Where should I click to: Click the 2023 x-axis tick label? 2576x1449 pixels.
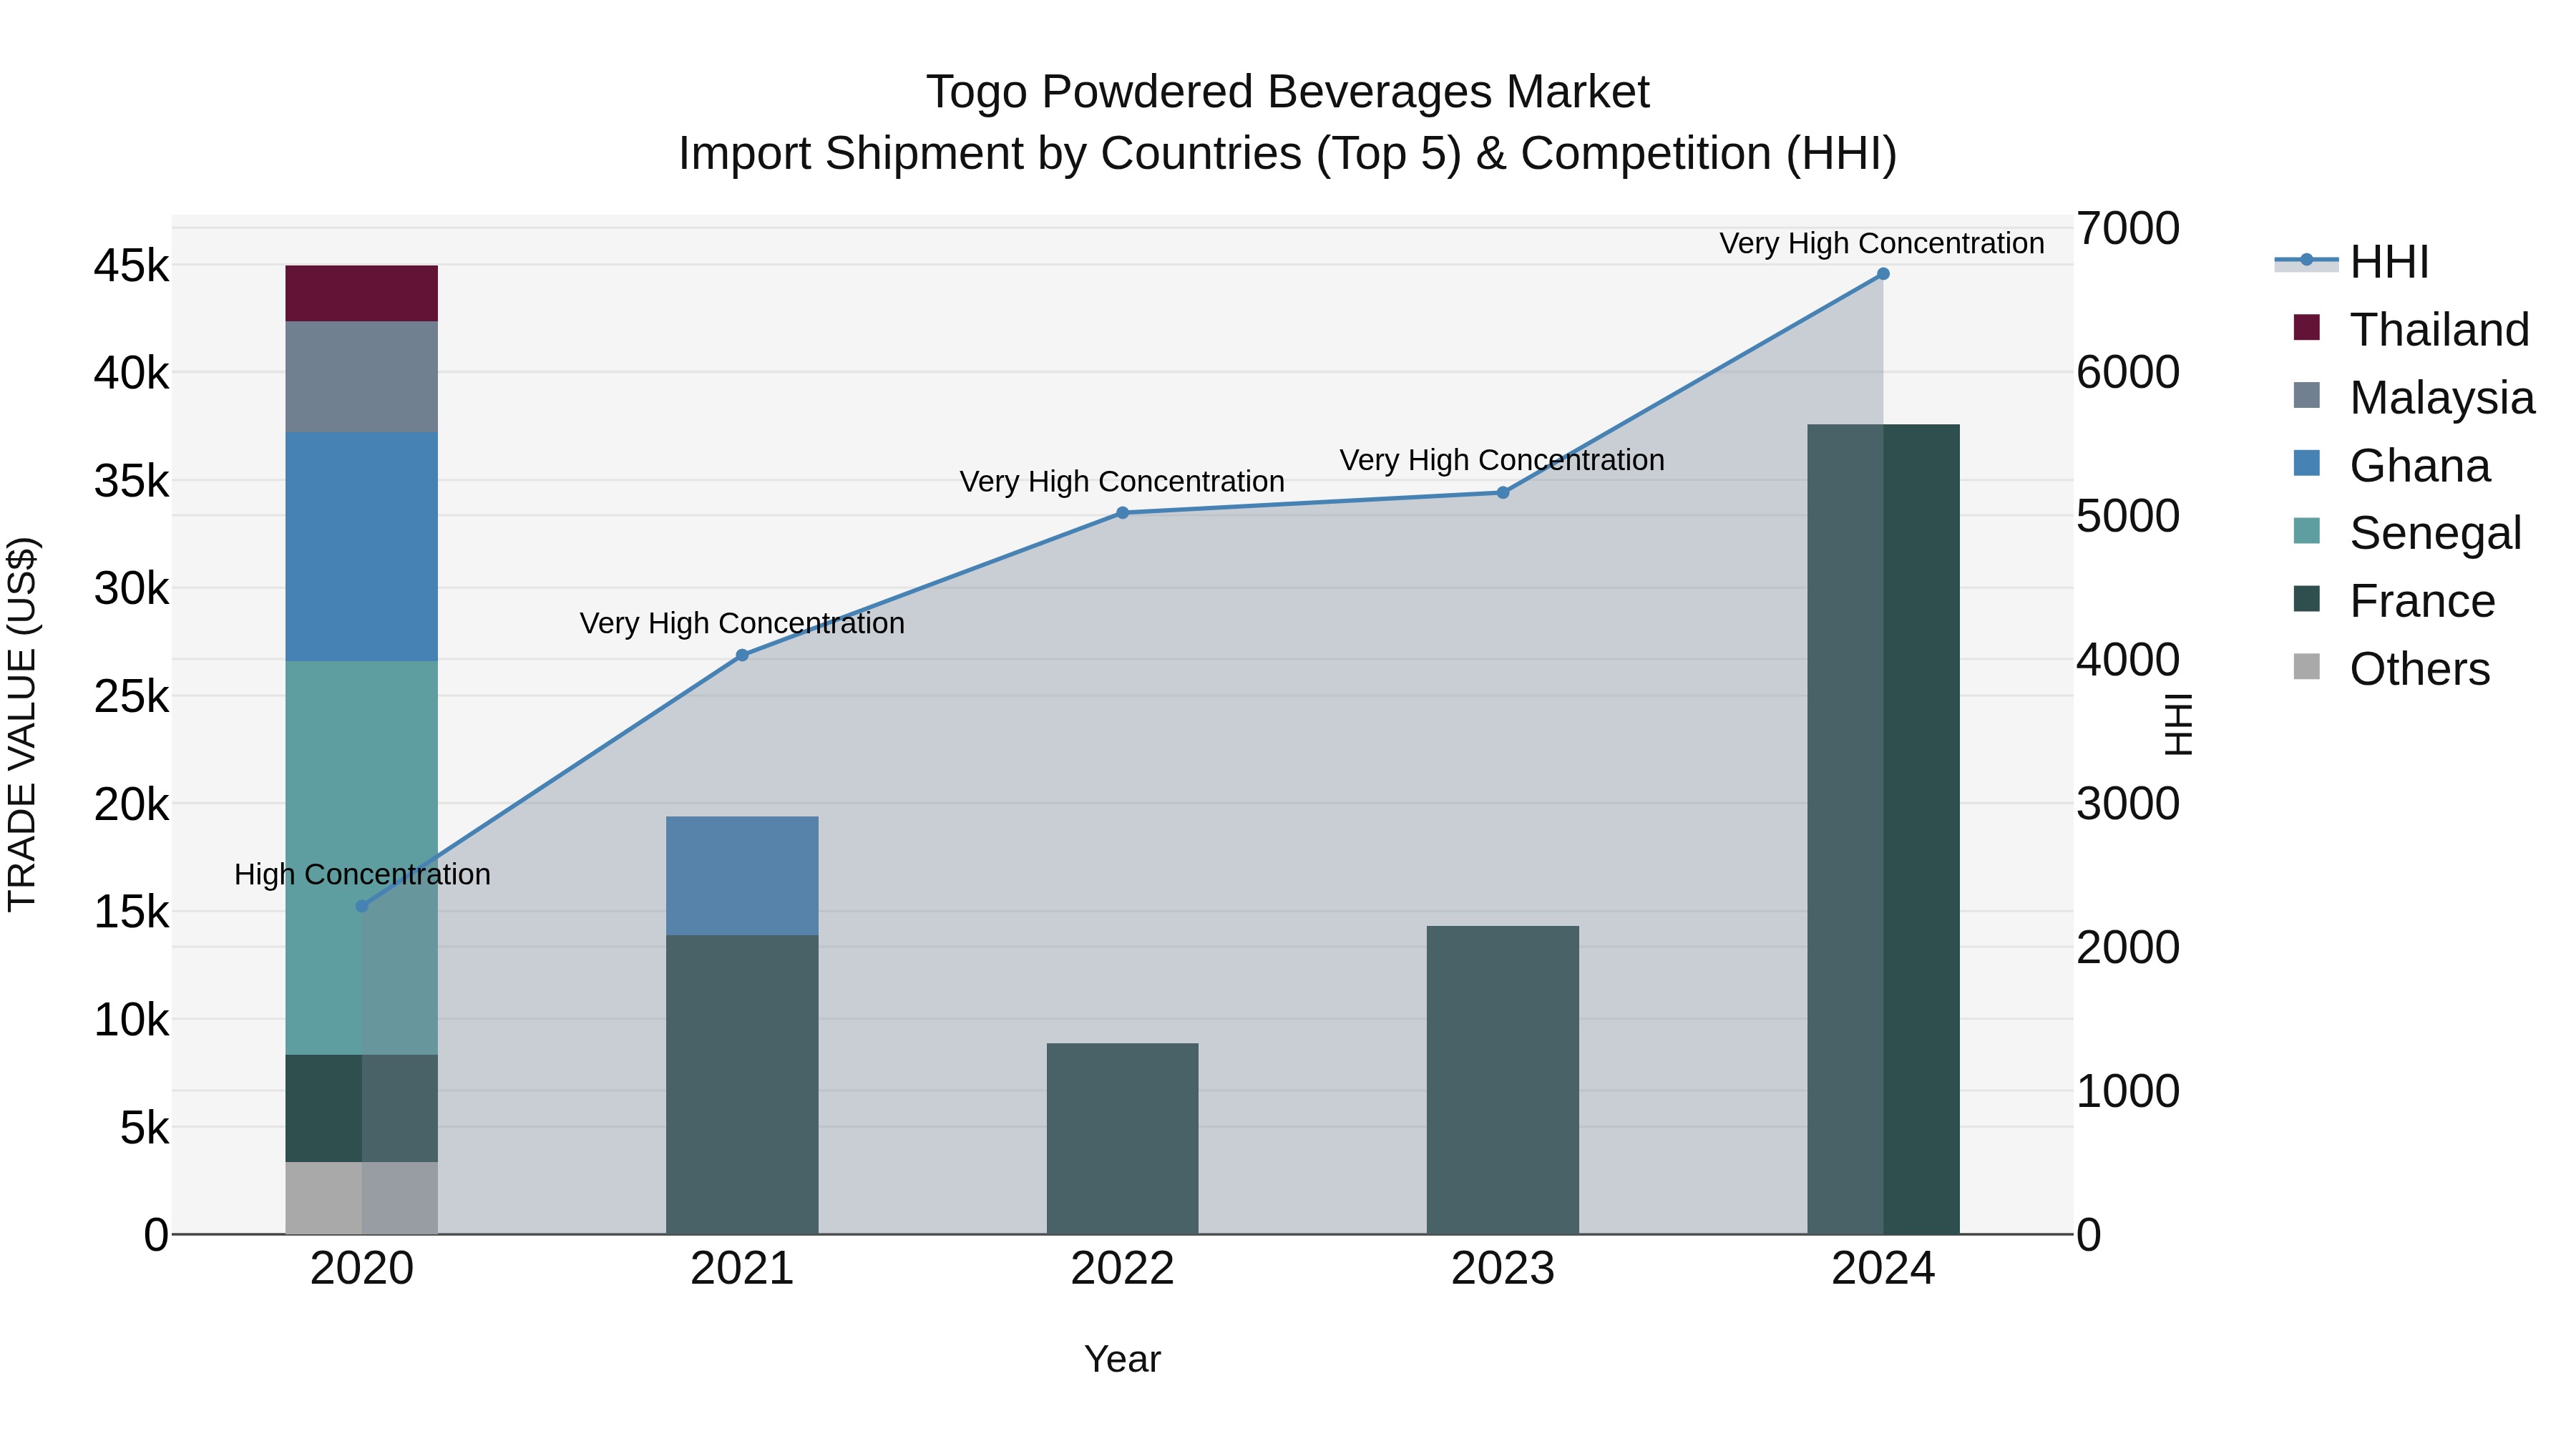[x=1503, y=1269]
